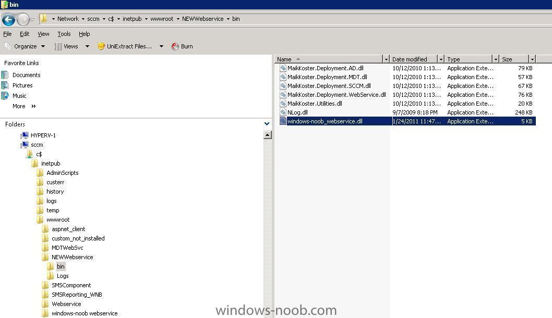Select the logs folder under inetpub
This screenshot has width=552, height=318.
point(52,201)
